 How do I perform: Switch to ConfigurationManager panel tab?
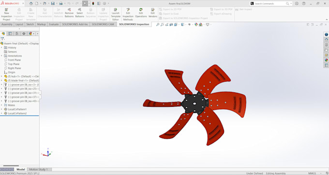click(x=17, y=33)
